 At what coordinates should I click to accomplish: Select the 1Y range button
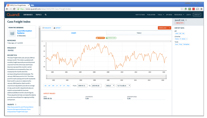pyautogui.click(x=57, y=86)
